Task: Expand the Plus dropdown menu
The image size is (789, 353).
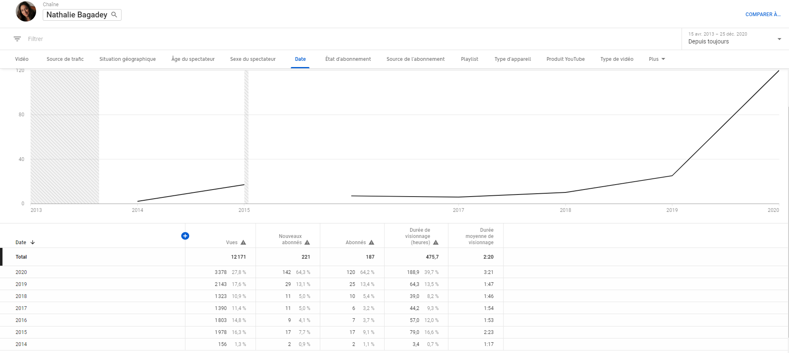Action: tap(657, 59)
